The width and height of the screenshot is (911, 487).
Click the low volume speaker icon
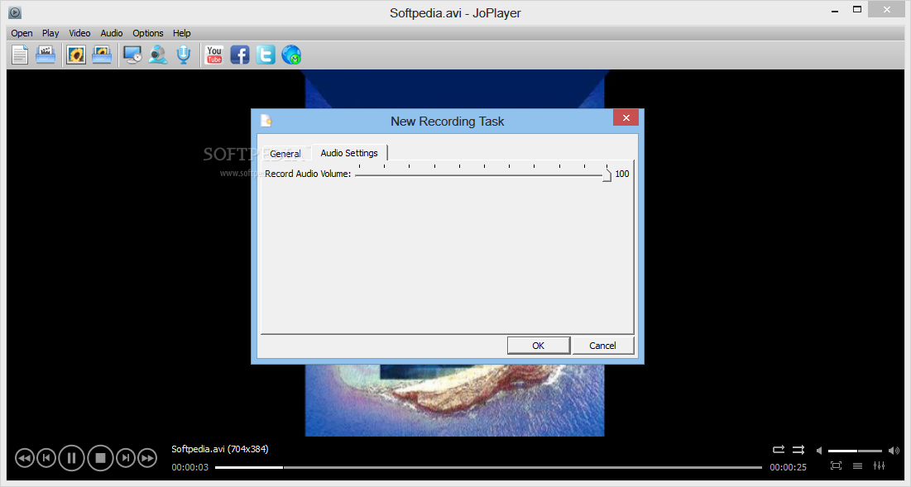tap(819, 451)
